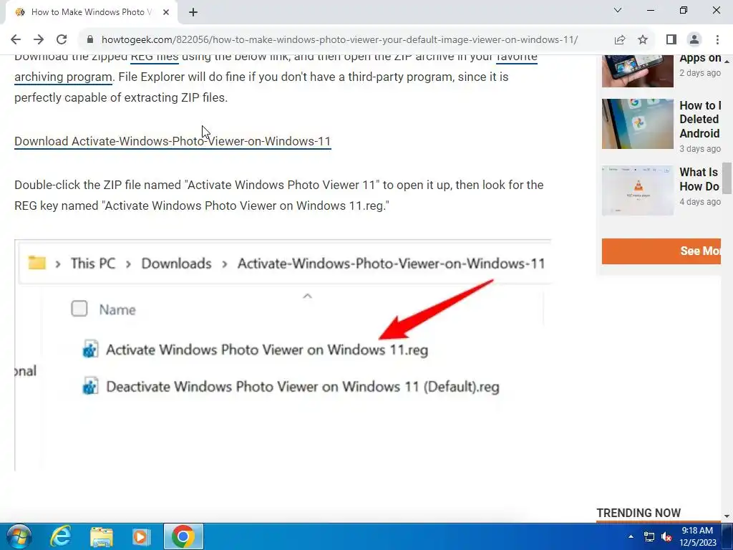Open Windows Explorer from taskbar
The image size is (733, 550).
[x=102, y=536]
